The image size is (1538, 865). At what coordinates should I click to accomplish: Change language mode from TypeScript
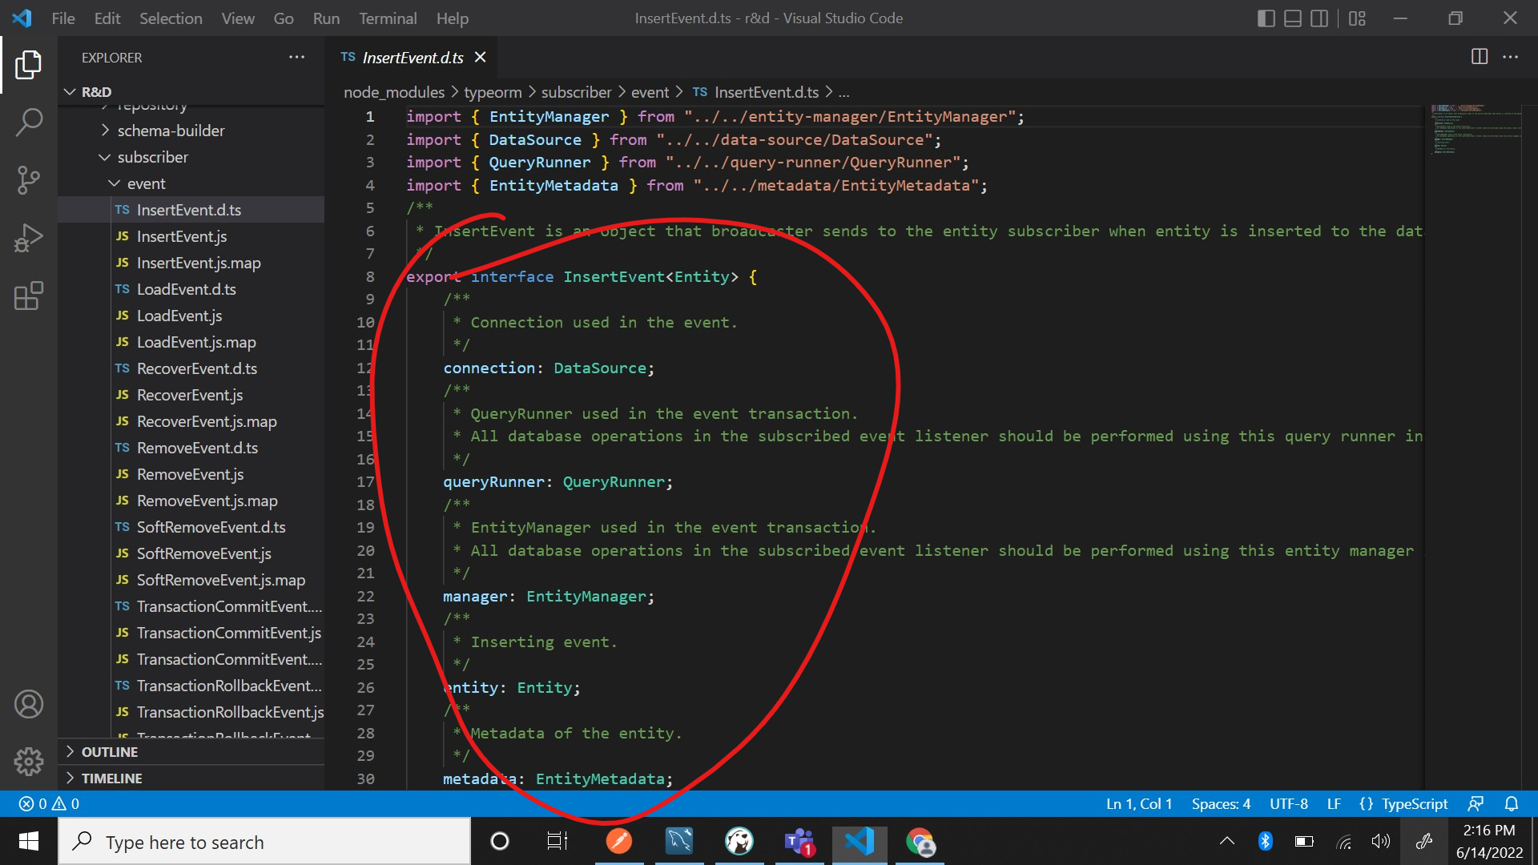[x=1414, y=803]
